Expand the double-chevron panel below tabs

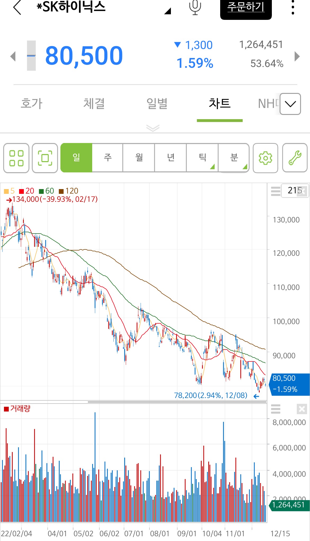click(x=153, y=128)
